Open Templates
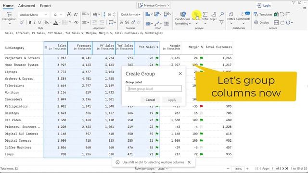The height and width of the screenshot is (173, 308). [x=263, y=14]
